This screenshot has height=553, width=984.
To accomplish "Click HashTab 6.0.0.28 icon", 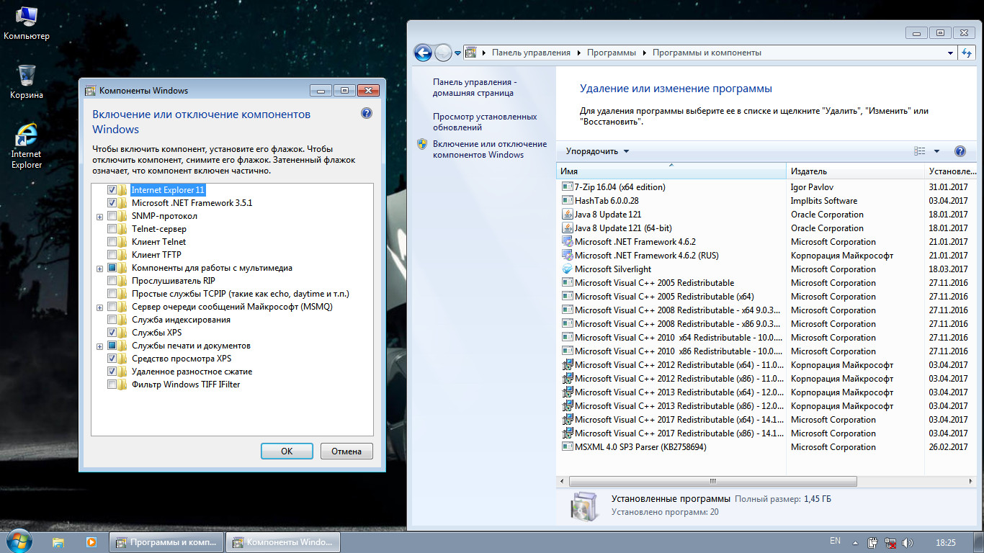I will point(567,201).
